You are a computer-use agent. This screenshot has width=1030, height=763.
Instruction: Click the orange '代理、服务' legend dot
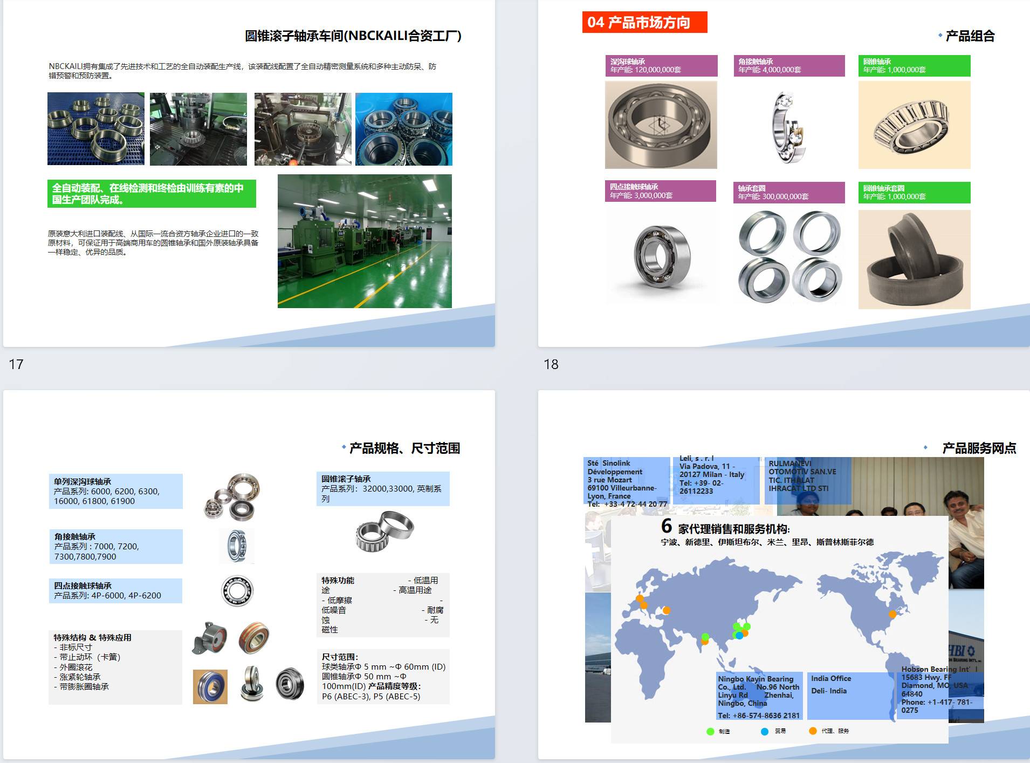813,731
